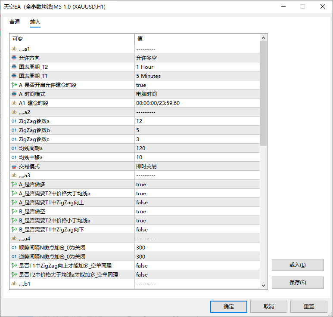
Task: Click the scrollbar up arrow
Action: click(x=263, y=38)
